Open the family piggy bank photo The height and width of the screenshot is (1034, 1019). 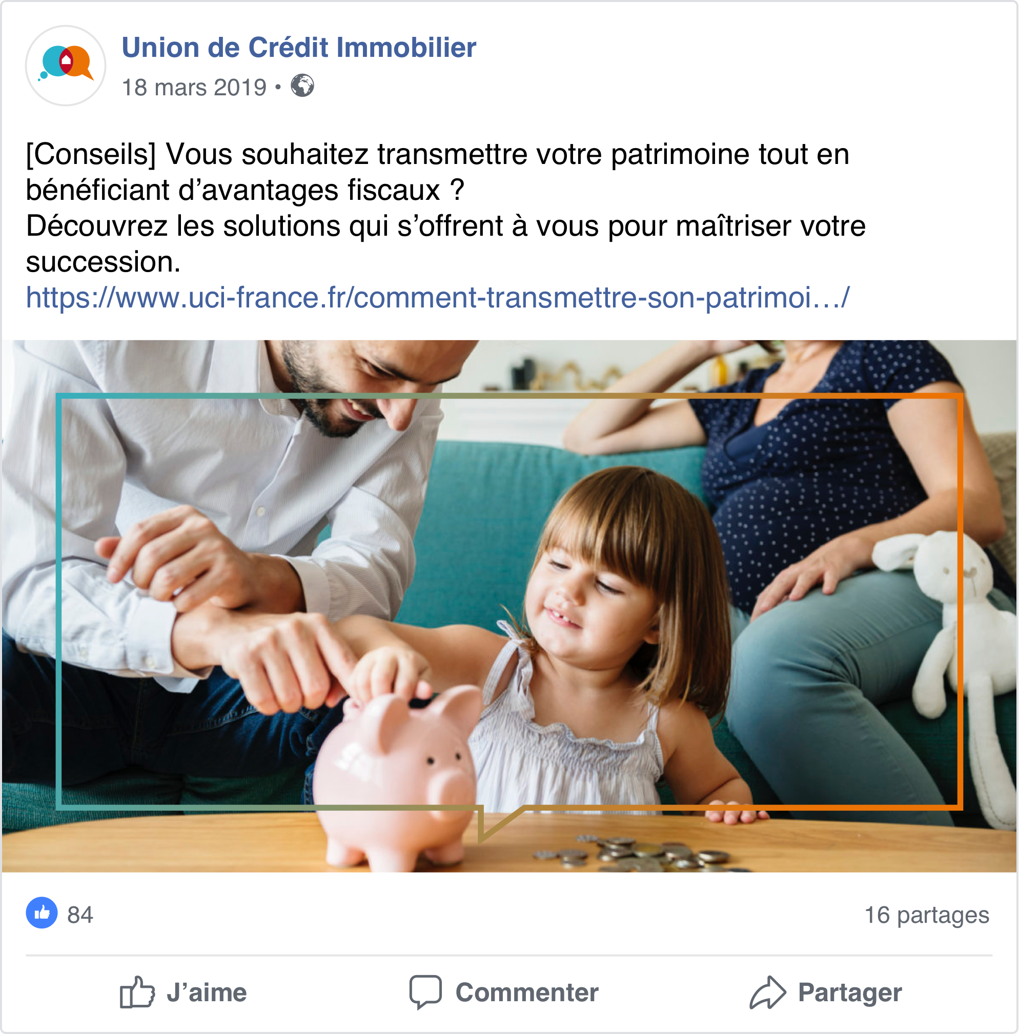tap(509, 606)
